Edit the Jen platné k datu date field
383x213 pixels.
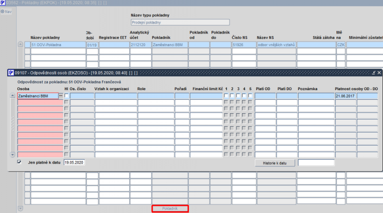(x=74, y=162)
